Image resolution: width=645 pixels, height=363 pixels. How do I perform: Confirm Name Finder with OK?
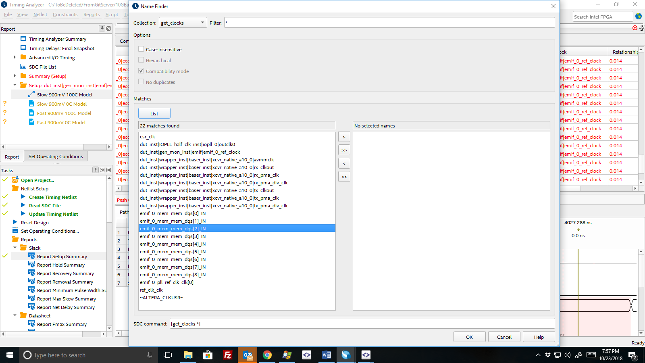(x=470, y=337)
